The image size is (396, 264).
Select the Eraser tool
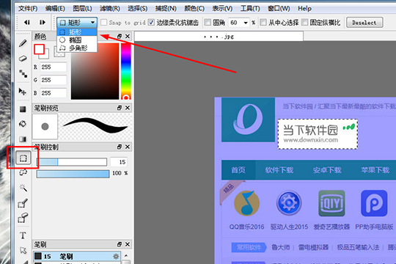pos(23,59)
